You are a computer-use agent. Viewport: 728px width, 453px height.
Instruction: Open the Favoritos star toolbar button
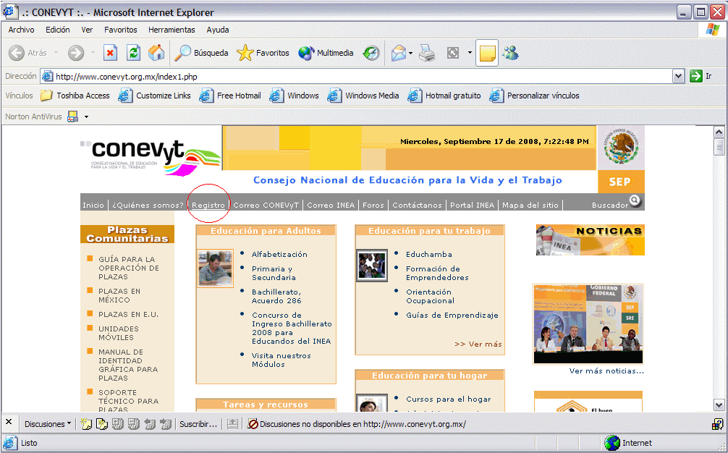[263, 53]
